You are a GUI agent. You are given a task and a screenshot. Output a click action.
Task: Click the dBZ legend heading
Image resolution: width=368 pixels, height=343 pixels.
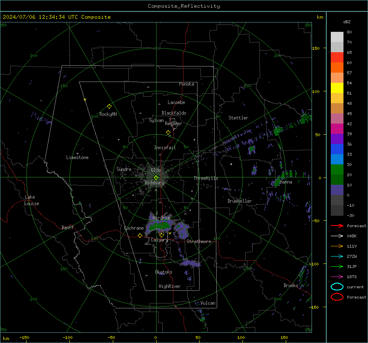tap(347, 22)
